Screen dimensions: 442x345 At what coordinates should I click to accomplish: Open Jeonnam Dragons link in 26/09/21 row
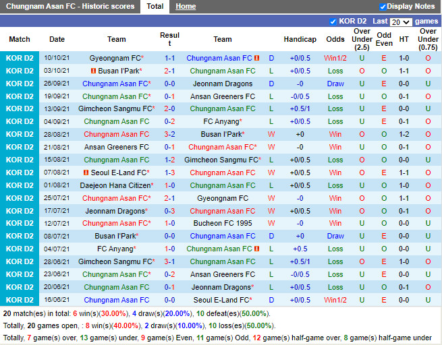click(222, 84)
